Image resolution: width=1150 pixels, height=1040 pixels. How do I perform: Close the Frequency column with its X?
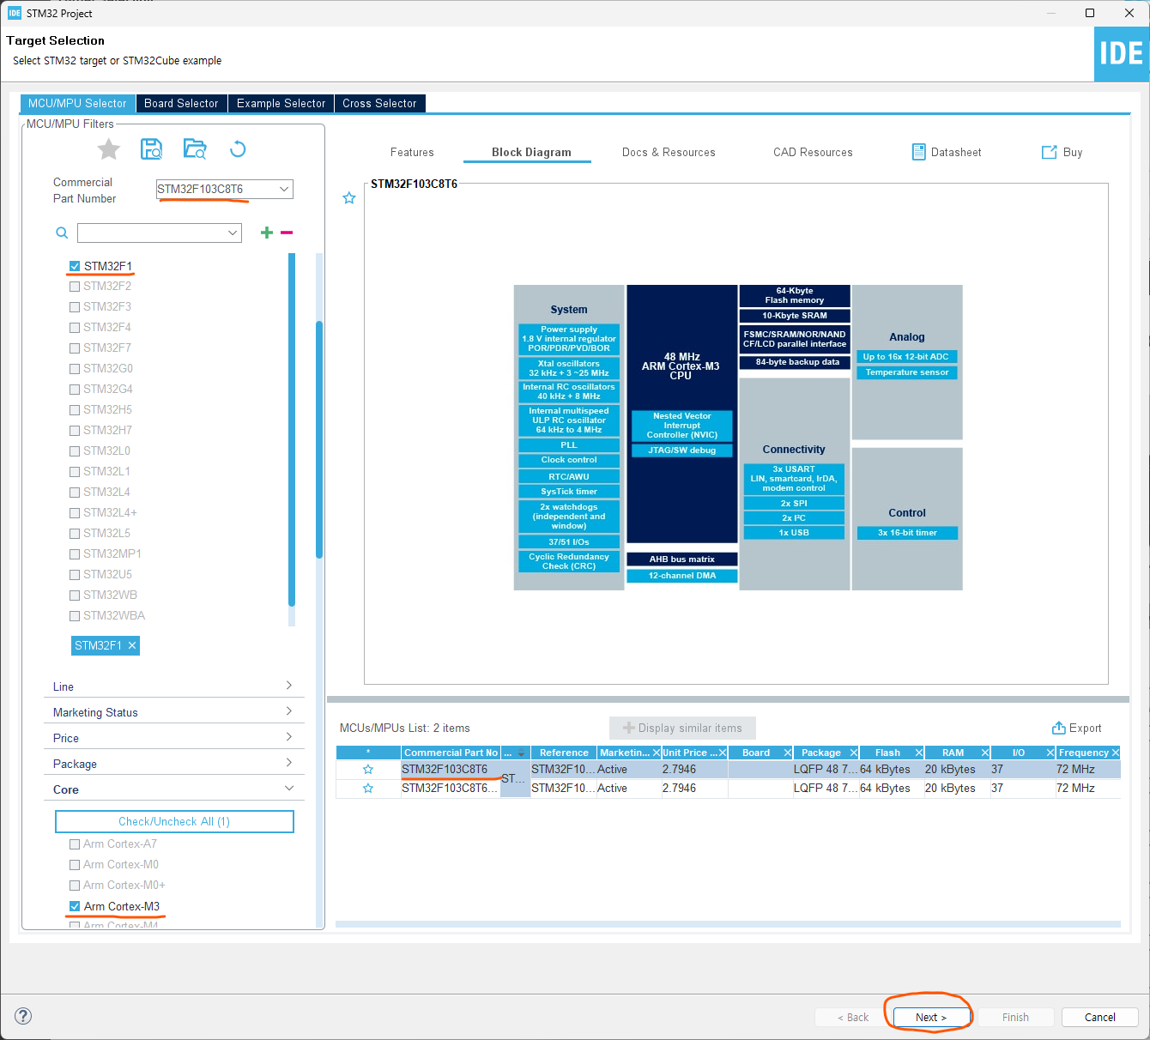[1116, 753]
